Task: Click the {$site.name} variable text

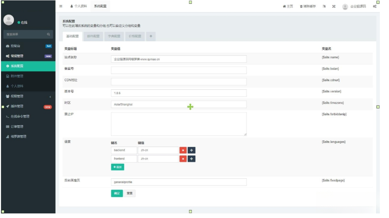Action: pos(330,58)
